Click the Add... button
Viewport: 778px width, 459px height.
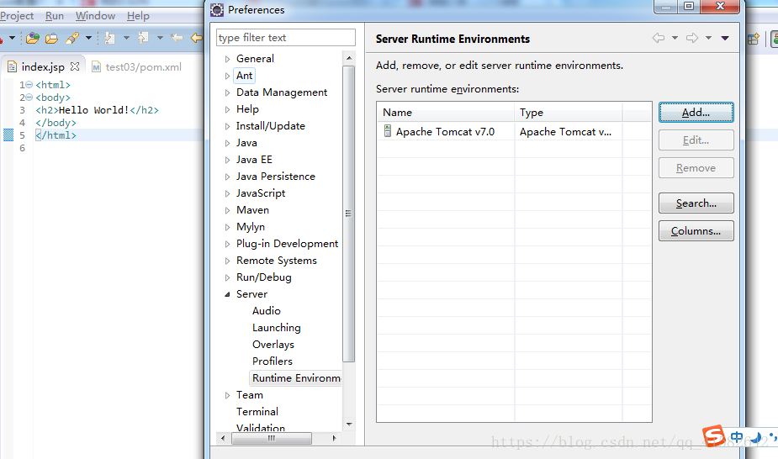(x=696, y=113)
